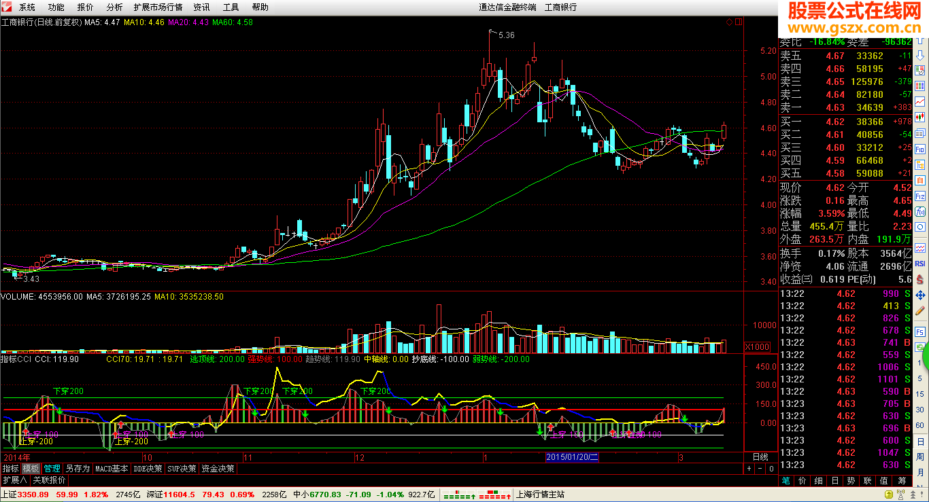Select the 管理 tab
The width and height of the screenshot is (929, 502).
[x=52, y=469]
